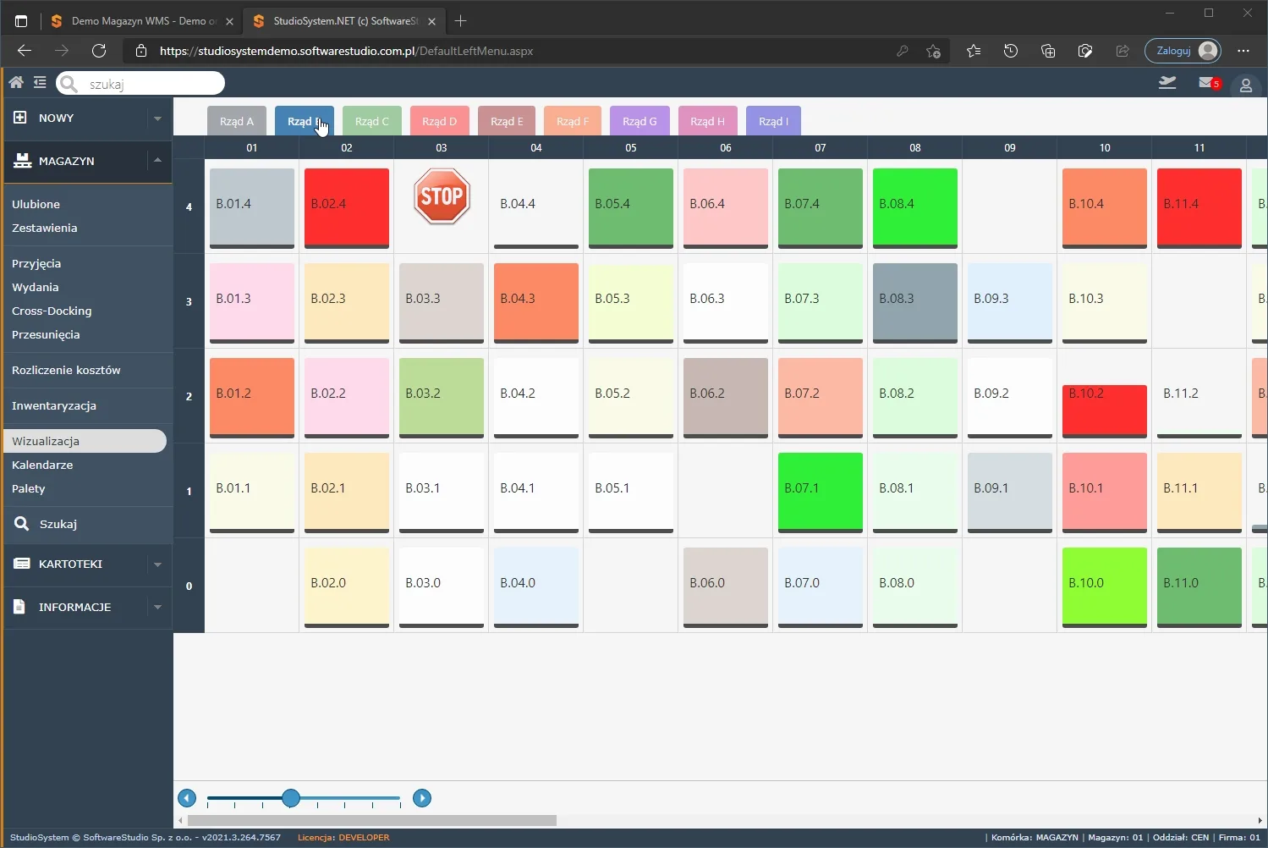
Task: Select the Rząd G tab
Action: 639,121
